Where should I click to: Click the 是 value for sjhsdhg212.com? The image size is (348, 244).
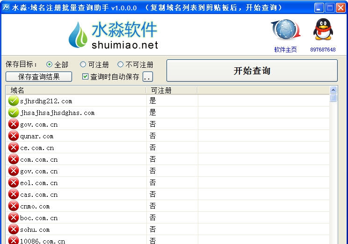[x=152, y=100]
